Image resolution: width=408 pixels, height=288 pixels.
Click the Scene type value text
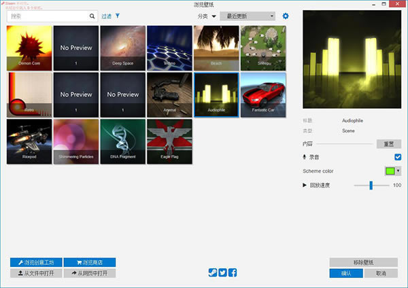pyautogui.click(x=348, y=130)
